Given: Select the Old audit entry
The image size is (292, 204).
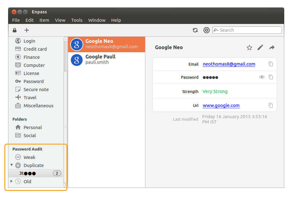Looking at the screenshot, I should pyautogui.click(x=27, y=181).
